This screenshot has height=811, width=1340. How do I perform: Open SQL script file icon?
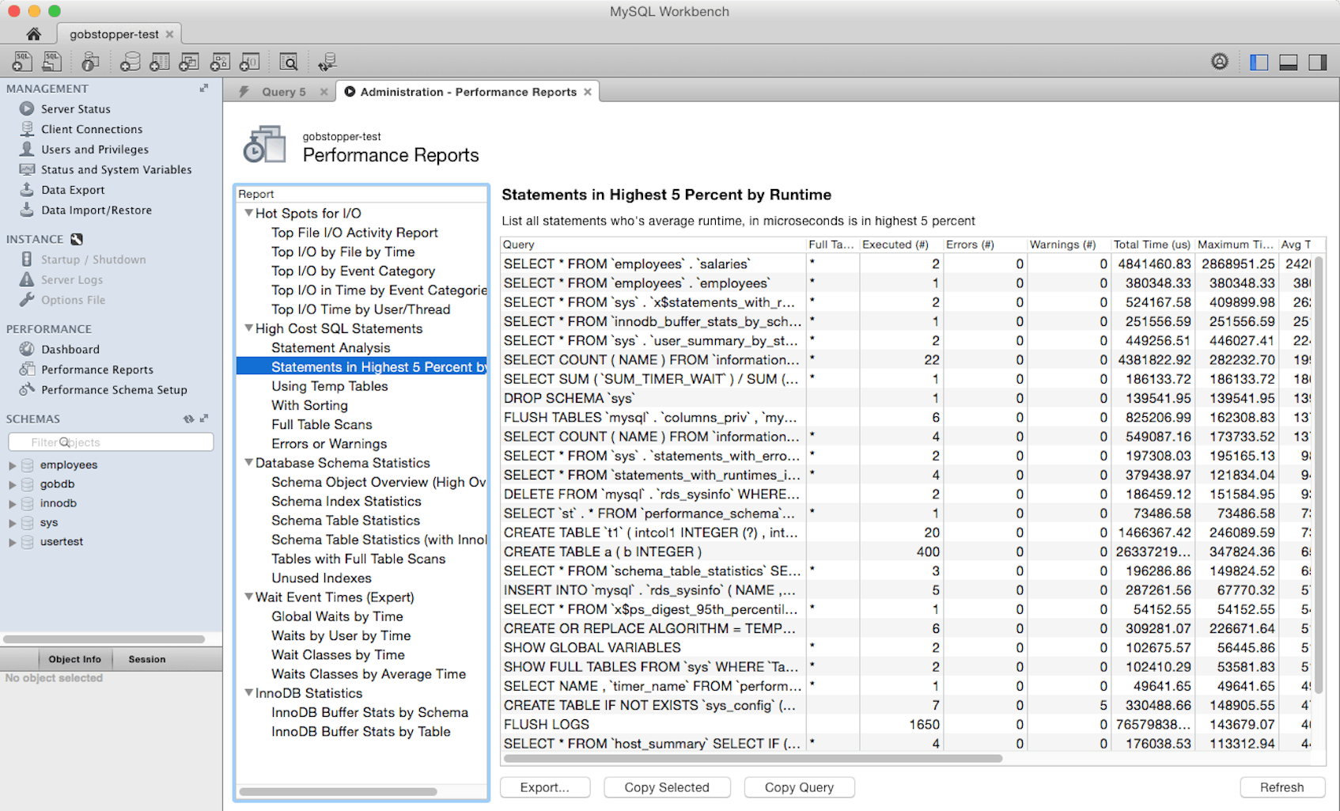coord(52,62)
